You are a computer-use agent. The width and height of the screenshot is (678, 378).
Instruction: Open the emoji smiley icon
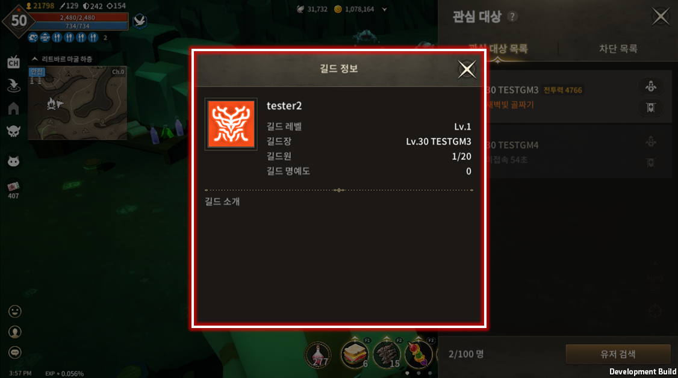[x=14, y=311]
